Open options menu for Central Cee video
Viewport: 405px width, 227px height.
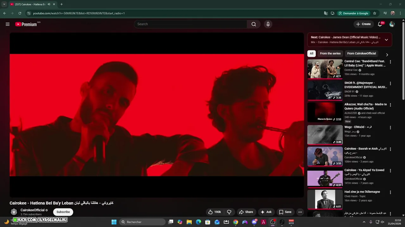[x=390, y=62]
